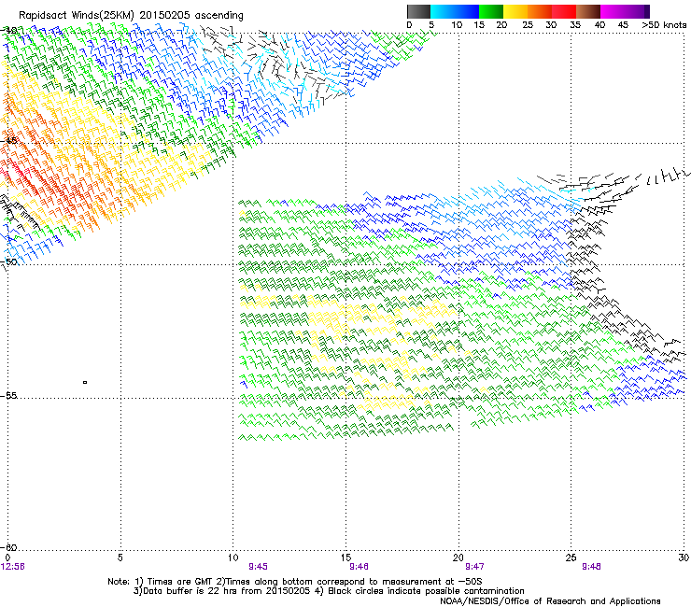The image size is (691, 607).
Task: Click the orange 25-30 knots color swatch
Action: (540, 11)
